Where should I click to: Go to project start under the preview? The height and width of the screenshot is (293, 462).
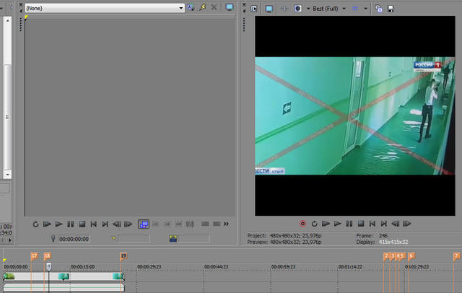click(x=372, y=224)
